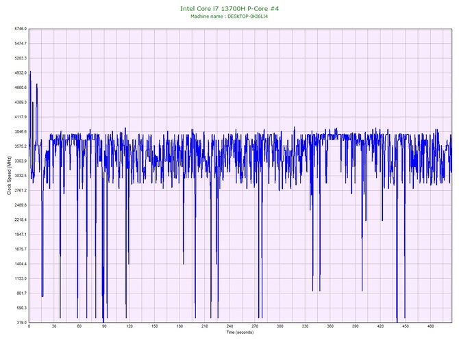Image resolution: width=459 pixels, height=344 pixels.
Task: Click the "Machine name : DESKTOP-0KI6LI4" subtitle
Action: [229, 16]
